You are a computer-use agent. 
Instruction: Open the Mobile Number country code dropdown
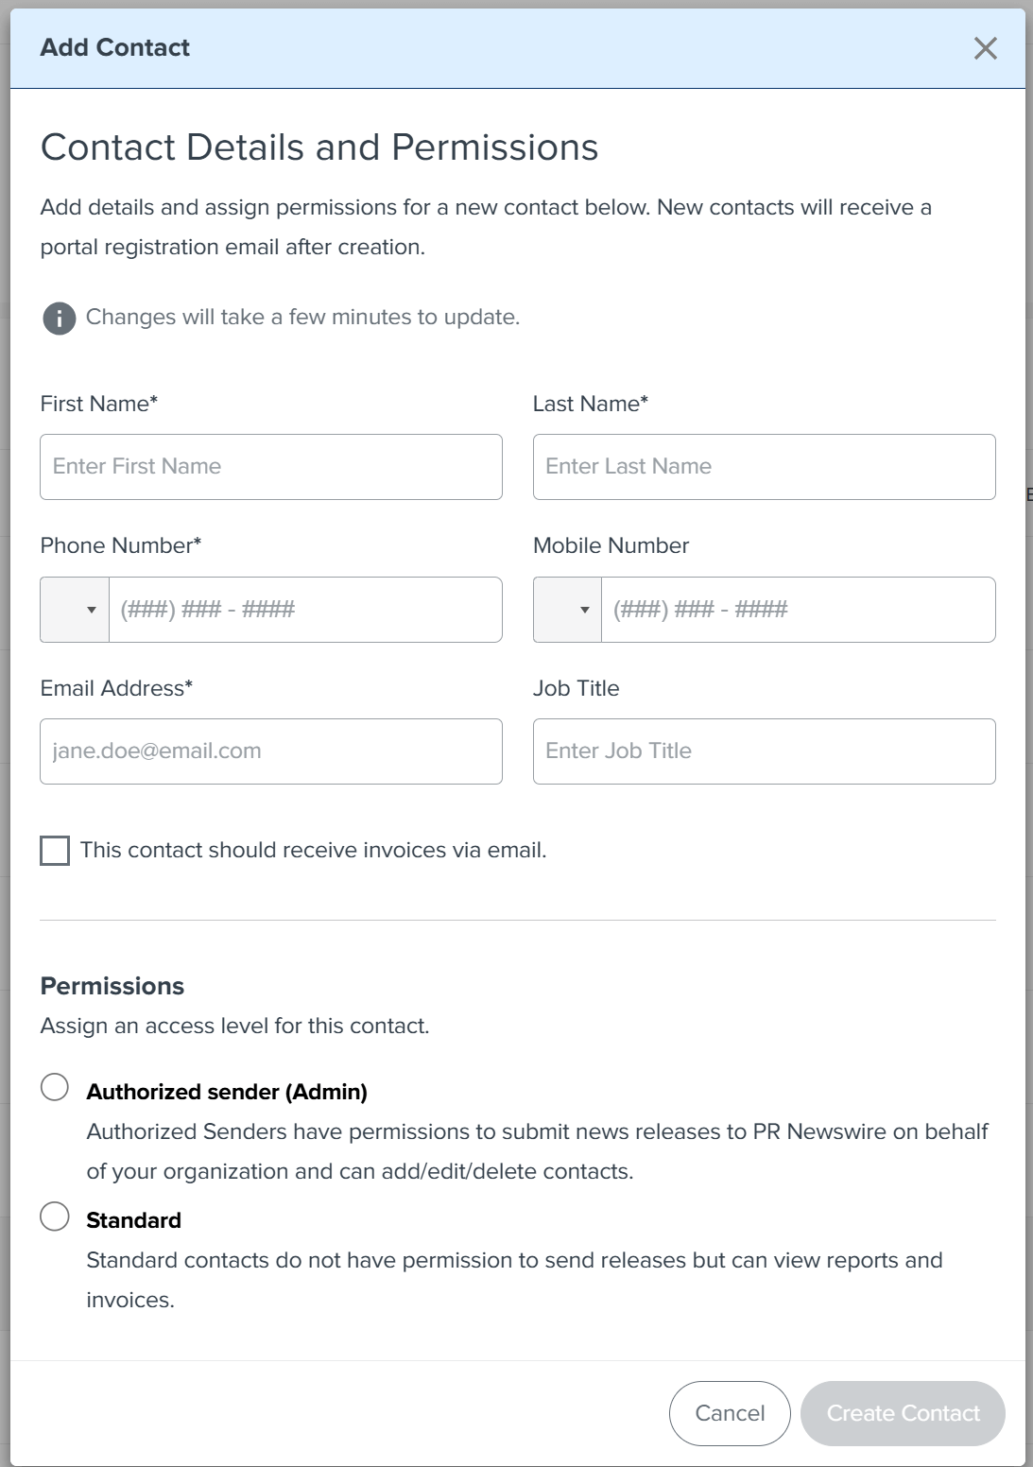tap(567, 610)
